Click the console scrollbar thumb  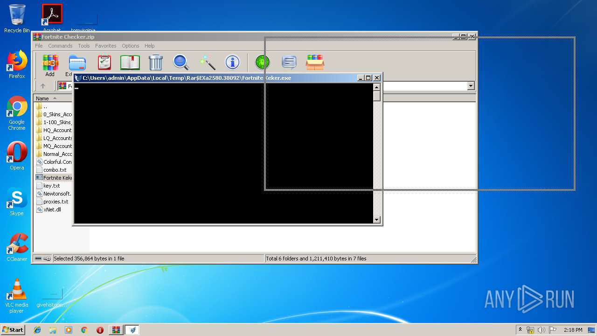point(377,96)
